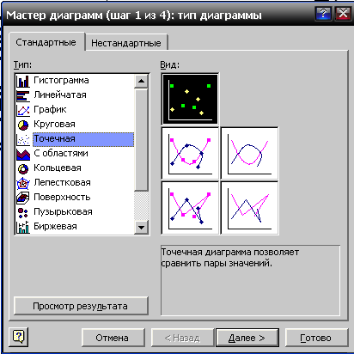Select the Пузырьковая bubble chart icon
Viewport: 354px width, 354px height.
pyautogui.click(x=23, y=212)
